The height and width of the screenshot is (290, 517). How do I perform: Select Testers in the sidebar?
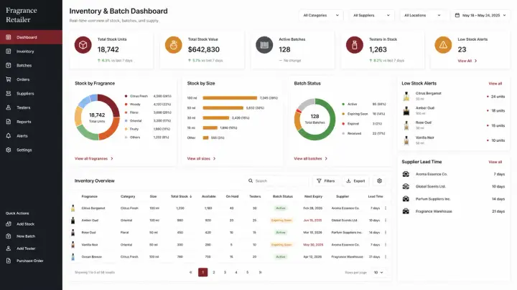pos(31,107)
